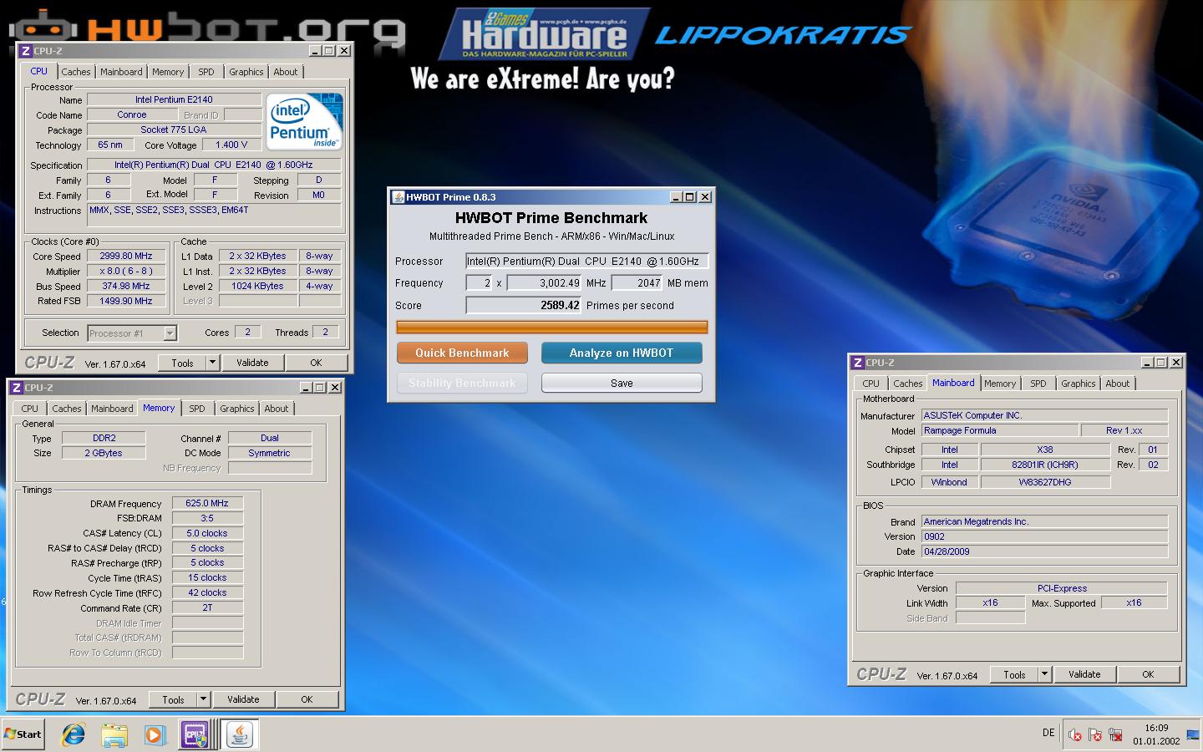
Task: Open the Tools dropdown arrow in the Mainboard CPU-Z window
Action: coord(1044,674)
